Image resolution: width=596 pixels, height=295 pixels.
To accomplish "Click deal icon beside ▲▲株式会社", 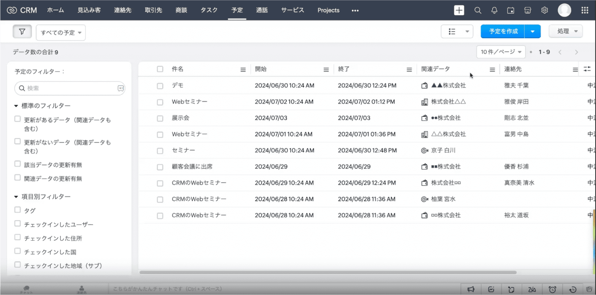I will coord(425,86).
